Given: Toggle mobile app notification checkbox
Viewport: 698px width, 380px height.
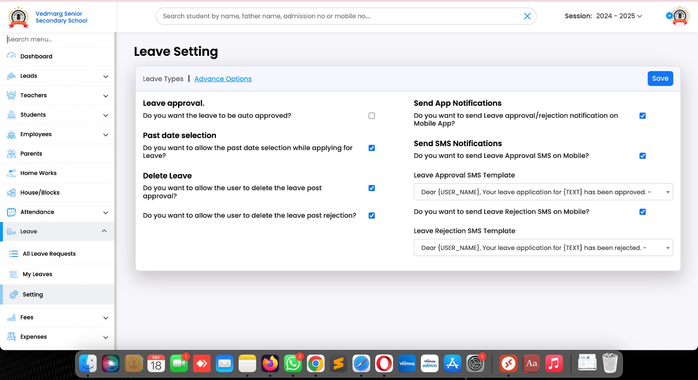Looking at the screenshot, I should 643,116.
